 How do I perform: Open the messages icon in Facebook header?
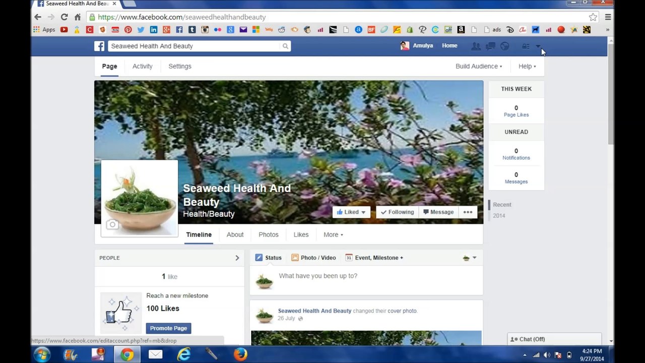click(x=490, y=46)
